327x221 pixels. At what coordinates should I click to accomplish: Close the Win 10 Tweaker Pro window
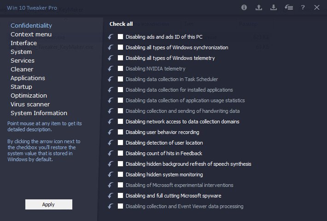point(317,7)
